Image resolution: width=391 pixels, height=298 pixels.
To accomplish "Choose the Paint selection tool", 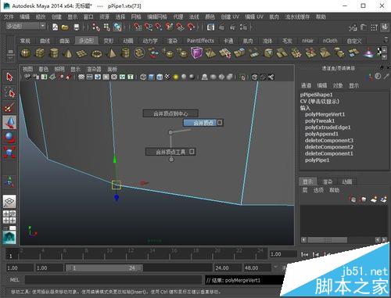I will pyautogui.click(x=9, y=107).
